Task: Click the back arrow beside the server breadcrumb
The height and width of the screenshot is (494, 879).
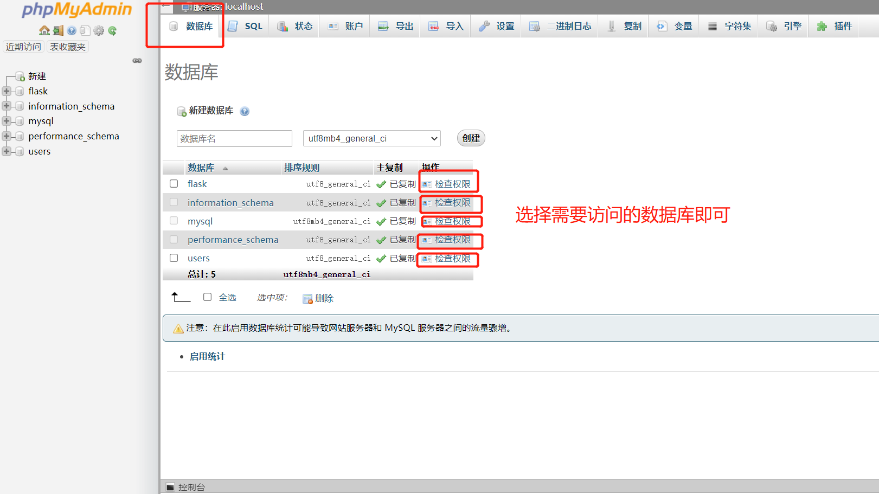Action: tap(166, 7)
